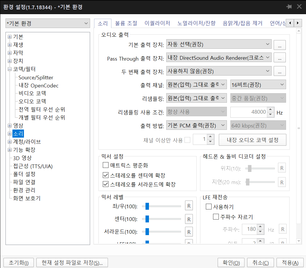Reset 서라운드 mixer level with R button
Image resolution: width=306 pixels, height=268 pixels.
coord(189,232)
